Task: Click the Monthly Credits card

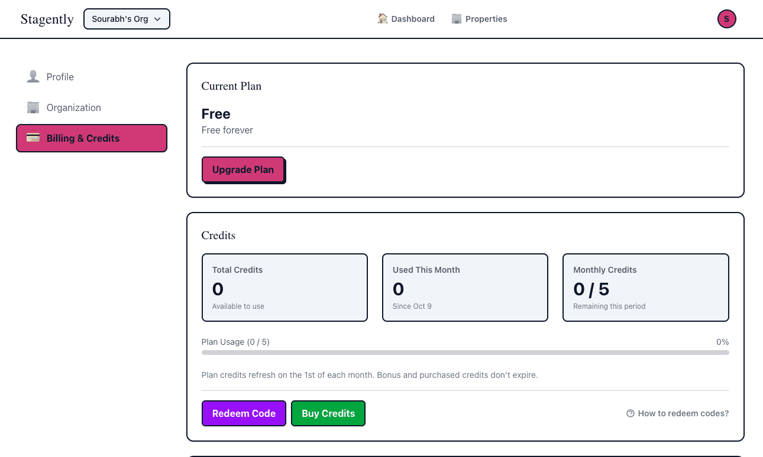Action: [x=646, y=288]
